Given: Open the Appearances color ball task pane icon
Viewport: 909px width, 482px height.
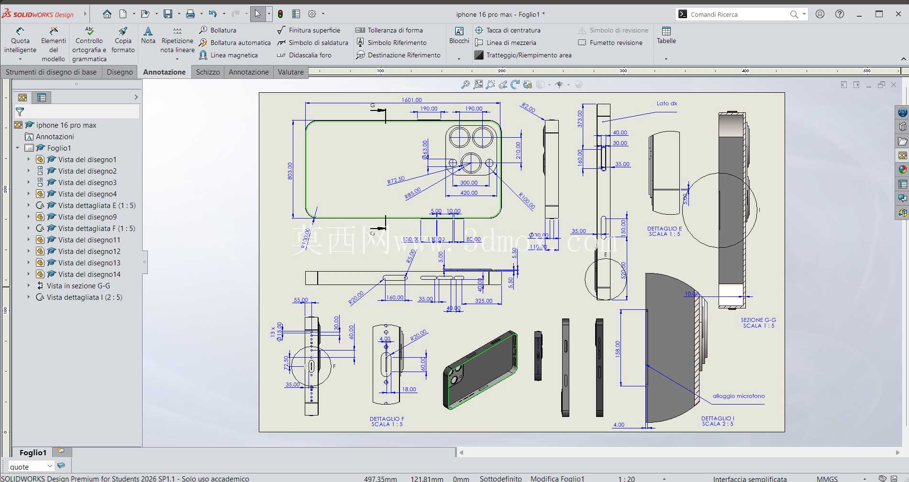Looking at the screenshot, I should [x=902, y=170].
